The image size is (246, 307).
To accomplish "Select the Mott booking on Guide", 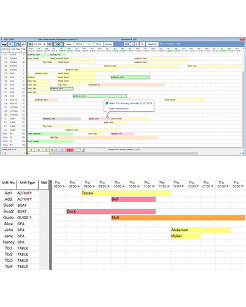I will coord(178,217).
